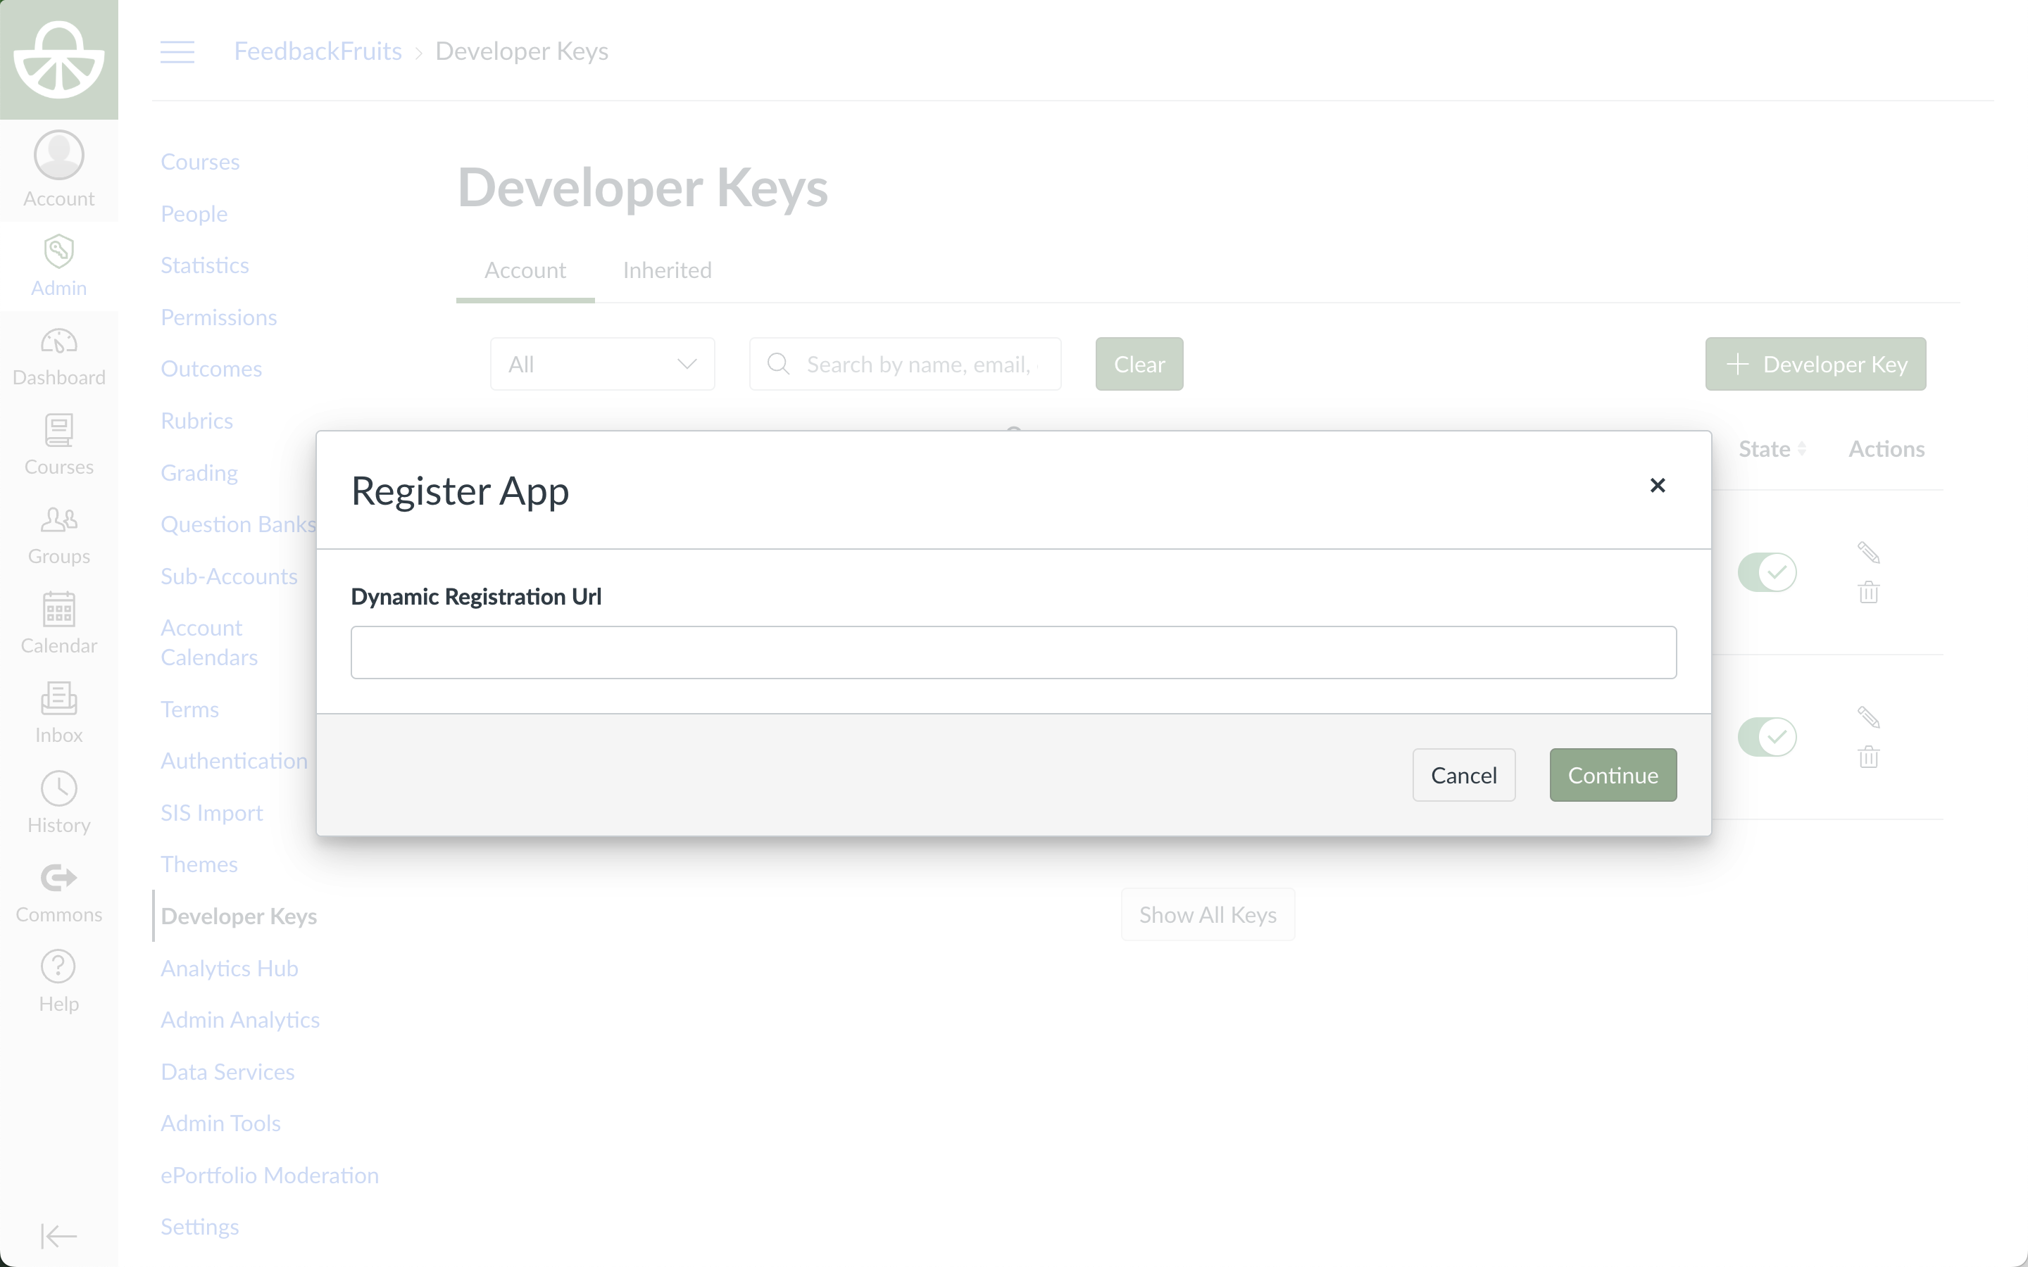Open the Commons icon in the sidebar
This screenshot has height=1267, width=2028.
(58, 878)
